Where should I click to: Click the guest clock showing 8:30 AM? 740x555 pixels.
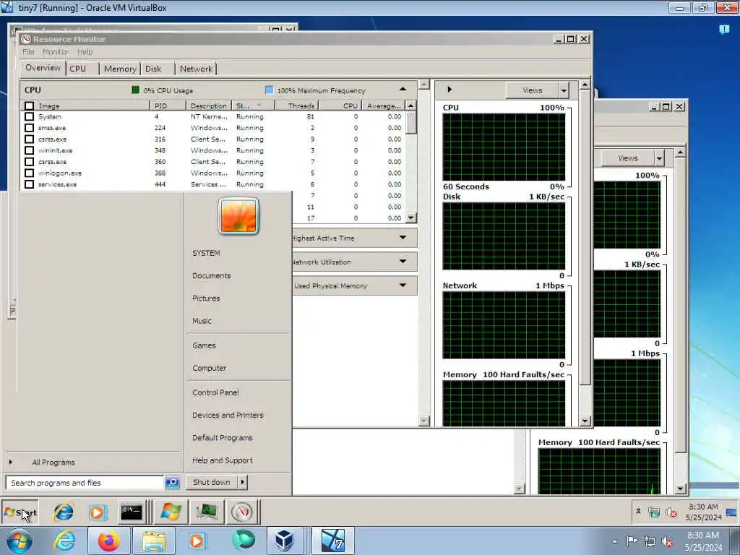coord(703,512)
